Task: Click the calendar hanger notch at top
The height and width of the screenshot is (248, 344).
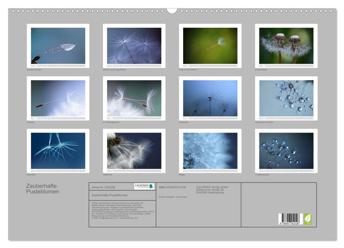Action: coord(172,10)
